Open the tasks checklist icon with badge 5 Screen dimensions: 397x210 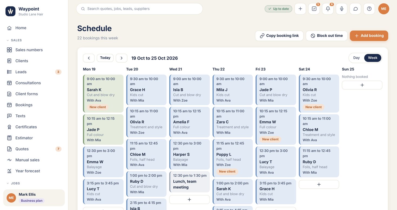click(x=314, y=9)
